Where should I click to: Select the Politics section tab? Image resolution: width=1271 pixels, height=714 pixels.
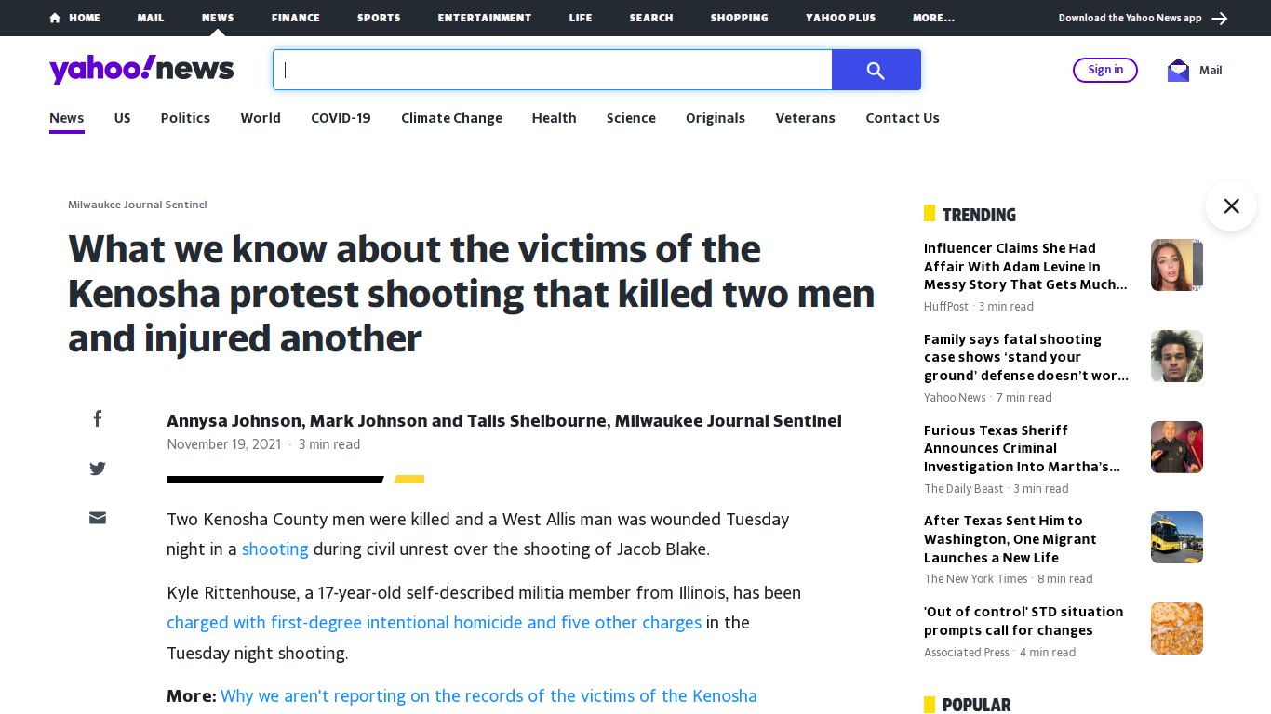[x=185, y=118]
